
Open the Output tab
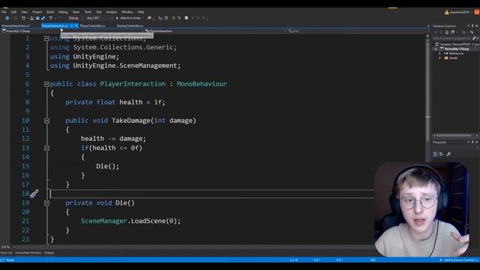coord(49,253)
